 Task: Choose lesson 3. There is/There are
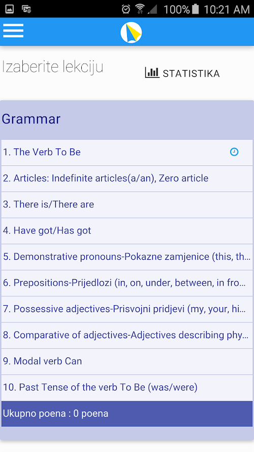[x=127, y=205]
